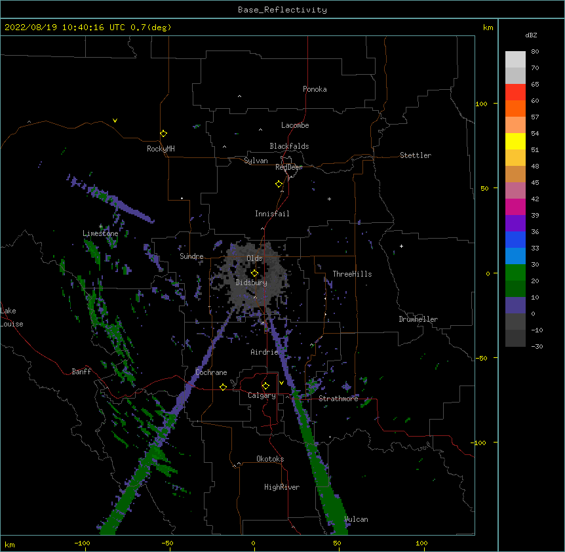This screenshot has width=565, height=552.
Task: Click the Banff town label
Action: (x=81, y=372)
